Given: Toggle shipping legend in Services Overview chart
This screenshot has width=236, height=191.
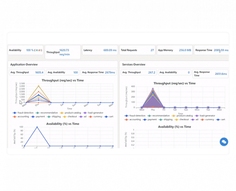Looking at the screenshot, I should point(166,120).
